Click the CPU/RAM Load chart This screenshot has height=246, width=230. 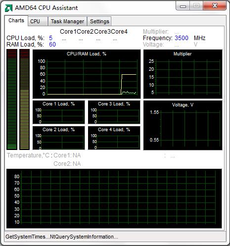pos(87,74)
